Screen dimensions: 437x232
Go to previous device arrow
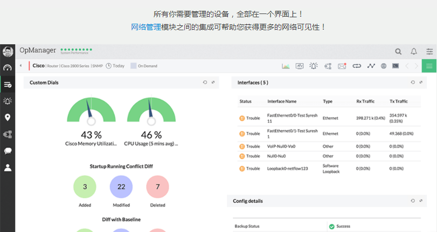point(407,66)
